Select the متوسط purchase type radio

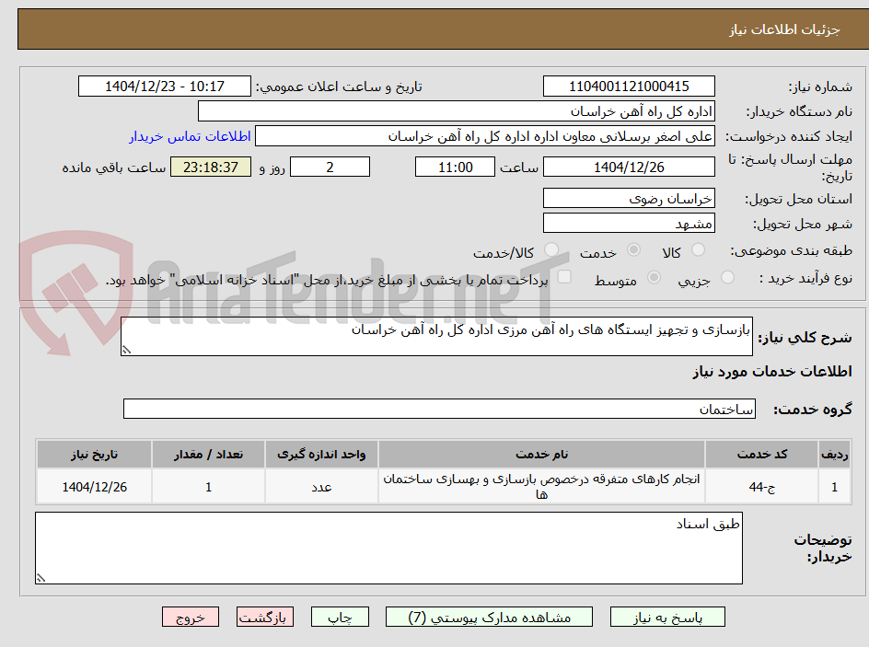654,278
